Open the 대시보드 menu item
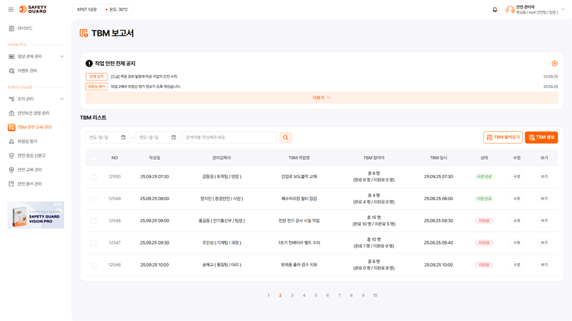This screenshot has width=572, height=321. [x=25, y=28]
